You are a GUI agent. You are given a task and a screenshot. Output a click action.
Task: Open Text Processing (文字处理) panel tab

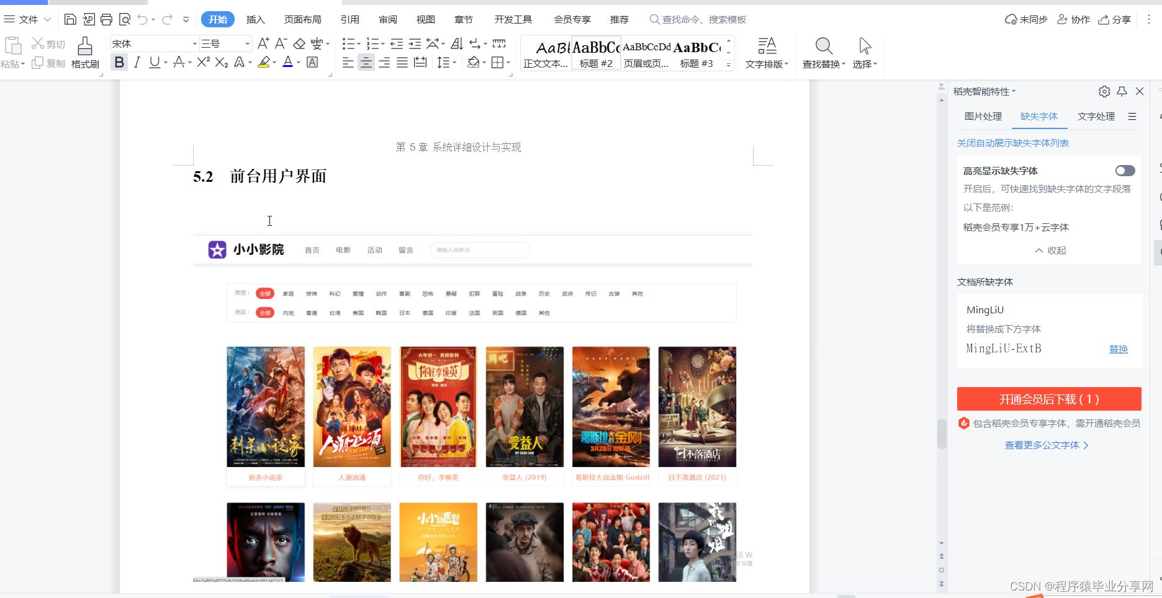(1096, 117)
